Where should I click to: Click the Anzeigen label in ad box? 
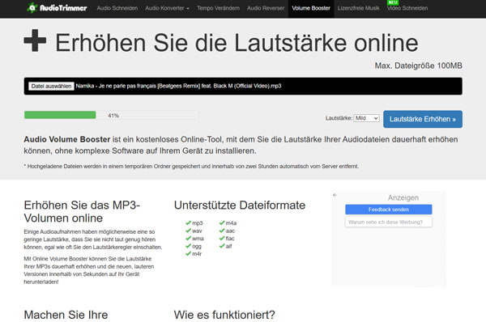403,198
